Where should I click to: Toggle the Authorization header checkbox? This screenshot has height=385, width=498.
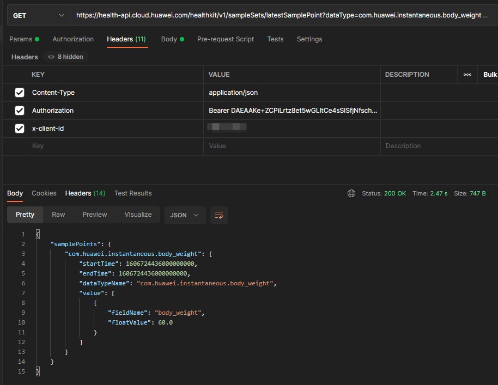coord(20,111)
